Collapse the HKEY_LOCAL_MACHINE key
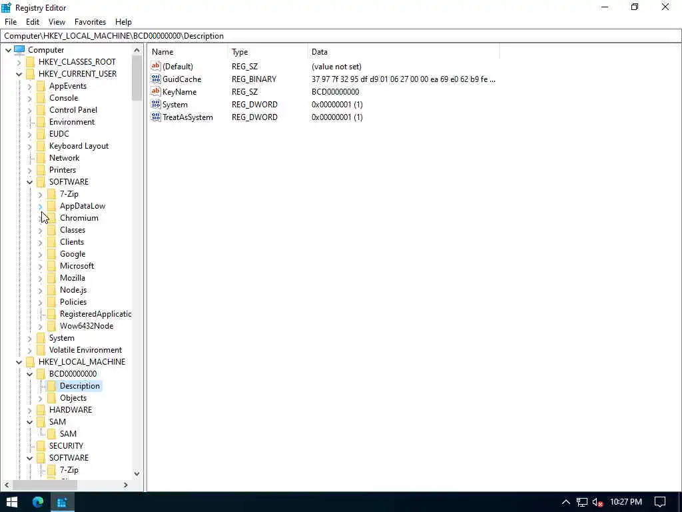The height and width of the screenshot is (512, 682). pos(19,362)
